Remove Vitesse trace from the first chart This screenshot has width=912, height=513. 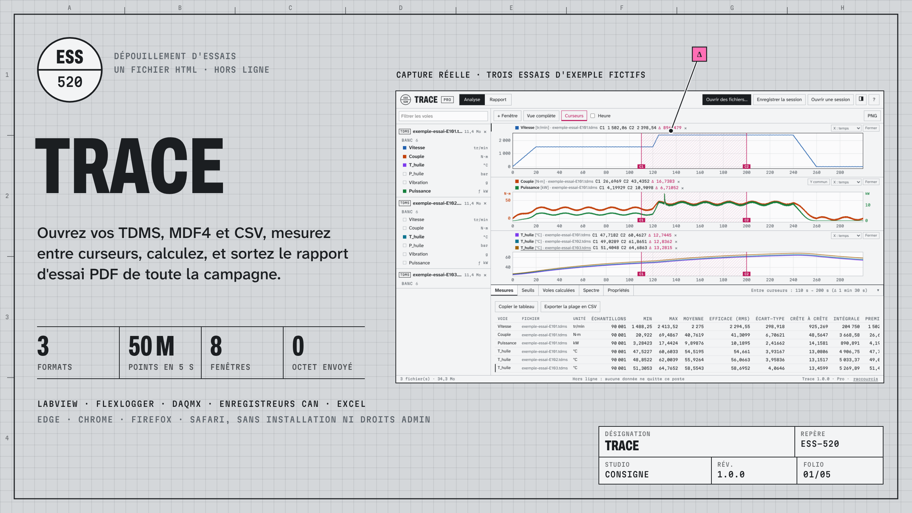(685, 128)
